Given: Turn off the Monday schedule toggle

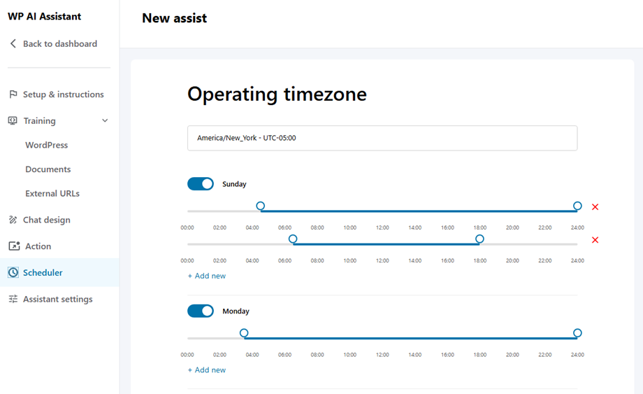Looking at the screenshot, I should [x=201, y=311].
